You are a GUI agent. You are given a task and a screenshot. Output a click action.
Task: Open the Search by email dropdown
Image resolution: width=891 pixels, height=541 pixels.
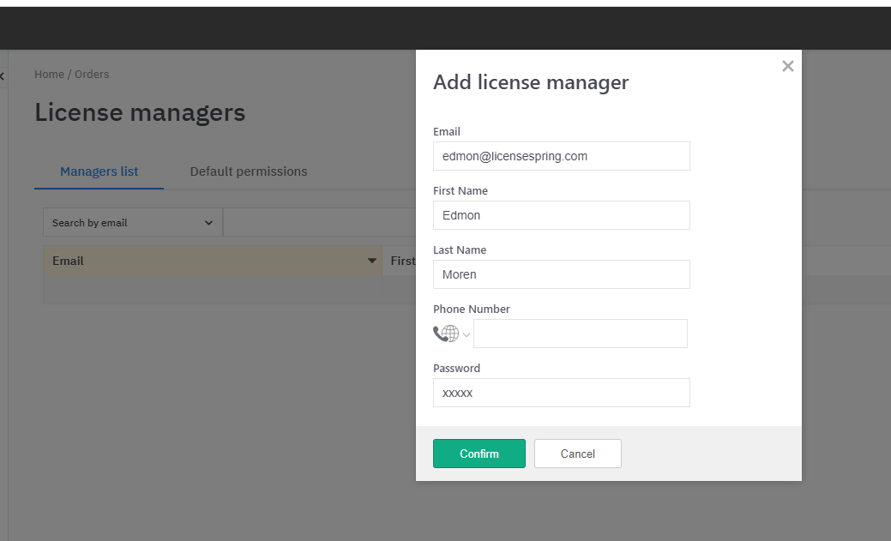(132, 223)
